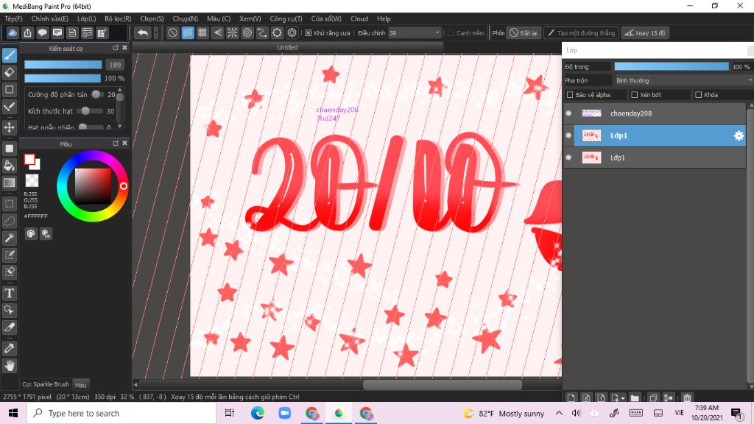
Task: Toggle the Canh mềm checkbox
Action: coord(451,32)
